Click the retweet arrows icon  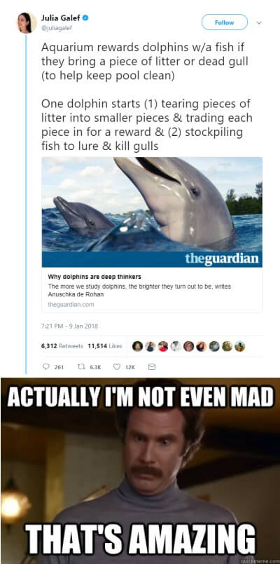coord(81,367)
